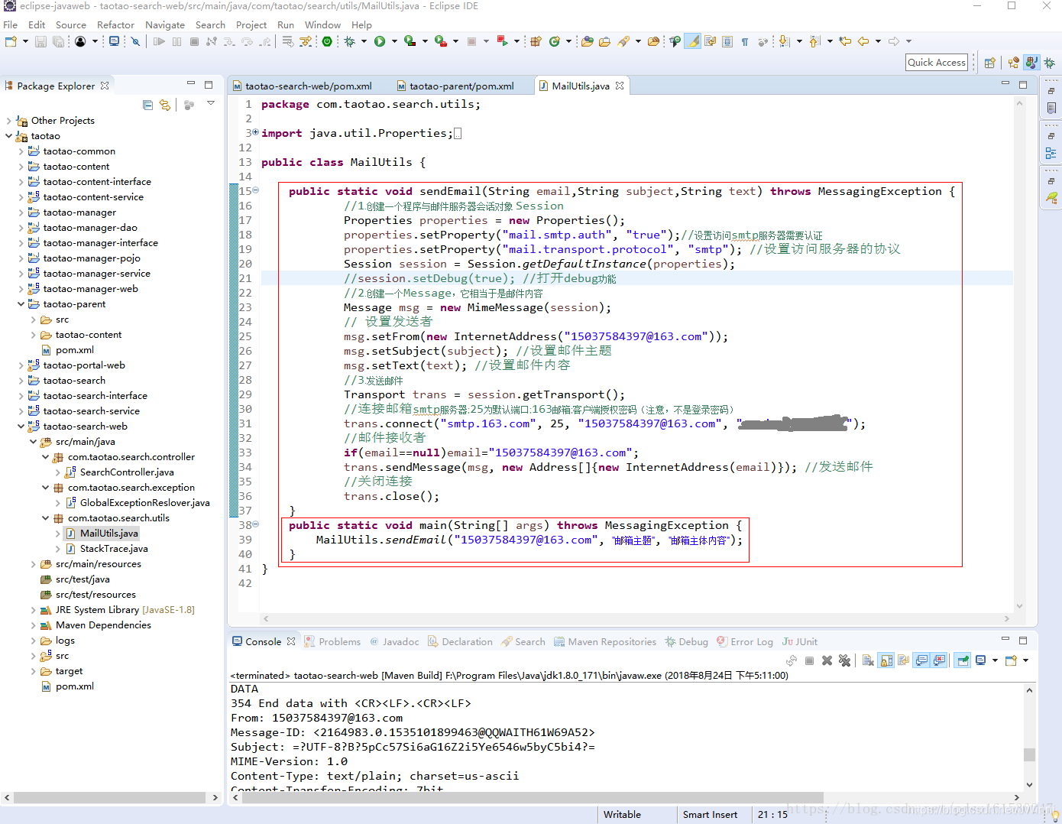Switch to Debug perspective bug icon
Screen dimensions: 1062x824
pyautogui.click(x=1049, y=63)
